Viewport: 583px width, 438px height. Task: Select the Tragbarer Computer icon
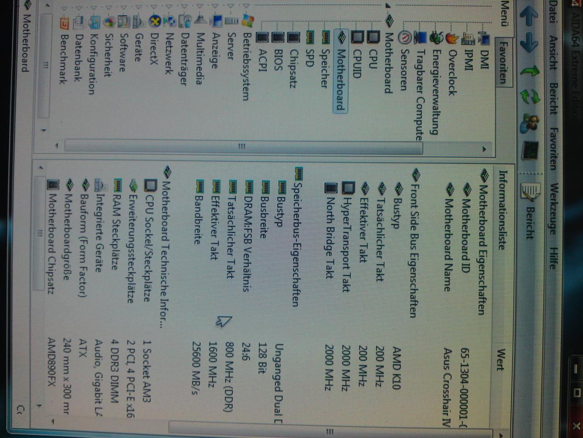tap(420, 37)
